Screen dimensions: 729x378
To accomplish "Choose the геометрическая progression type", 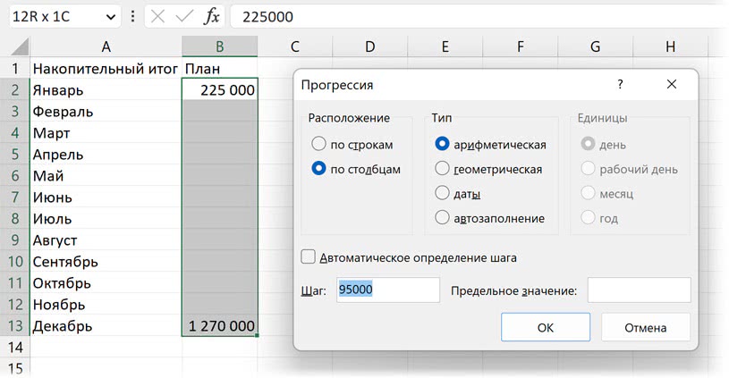I will [442, 169].
